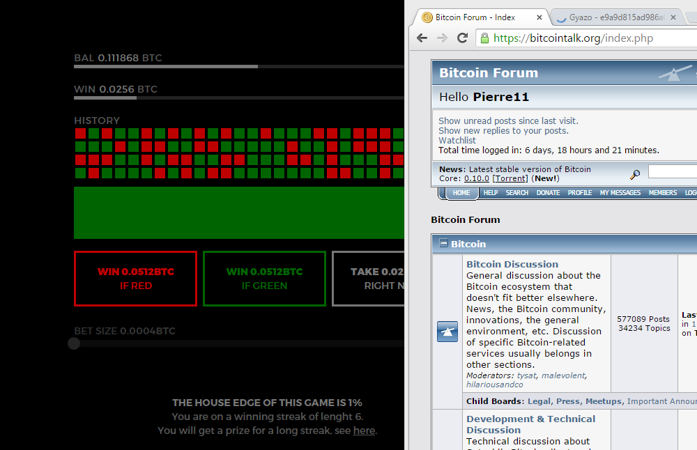Screen dimensions: 697x450
Task: Click the scale logo in forum header
Action: coord(675,73)
